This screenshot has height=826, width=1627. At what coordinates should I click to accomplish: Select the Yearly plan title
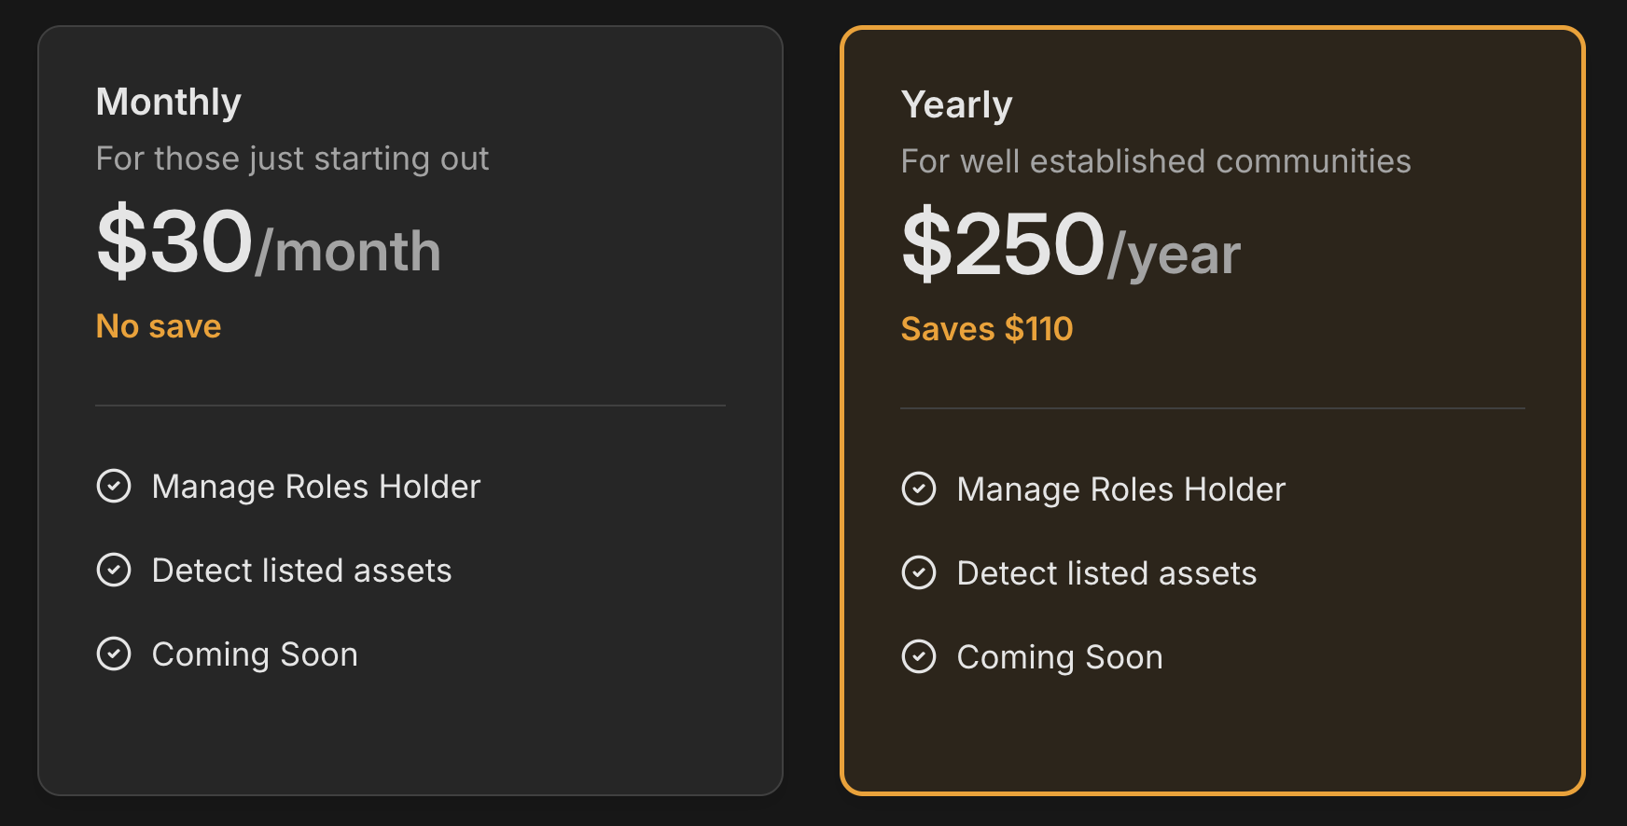pyautogui.click(x=956, y=104)
